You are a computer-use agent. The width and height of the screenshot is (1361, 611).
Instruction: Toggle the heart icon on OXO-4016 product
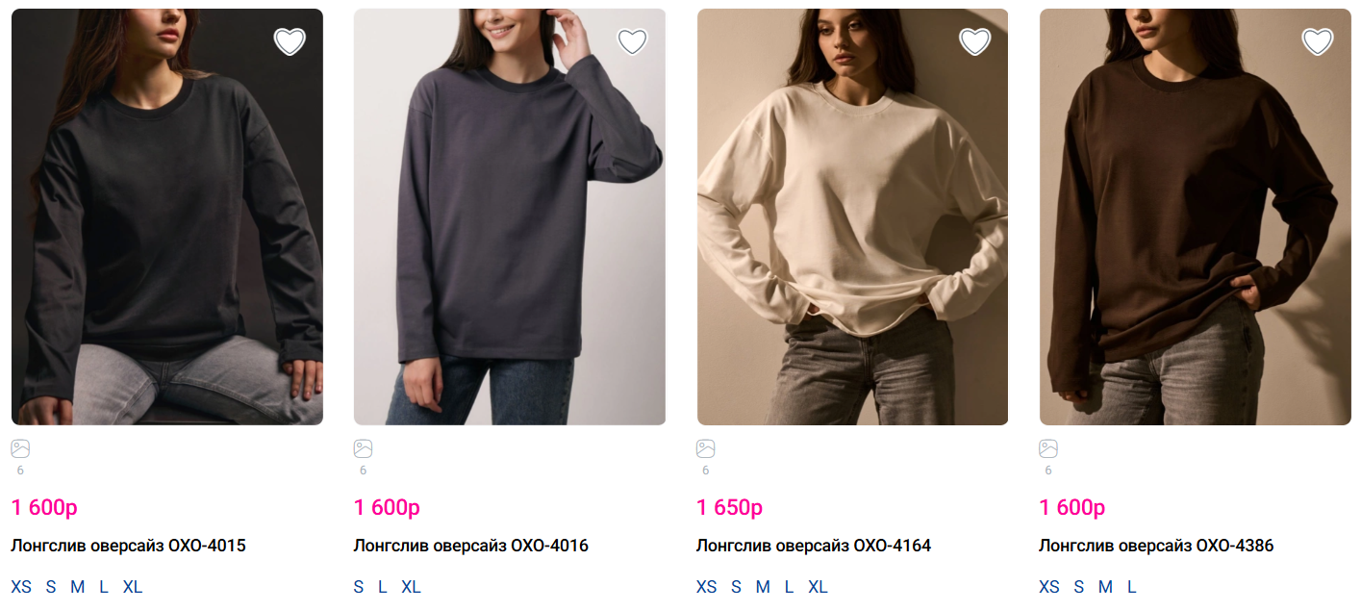(x=632, y=41)
